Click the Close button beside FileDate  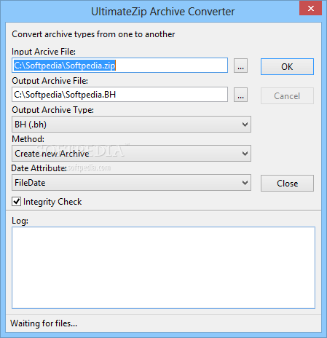(287, 184)
